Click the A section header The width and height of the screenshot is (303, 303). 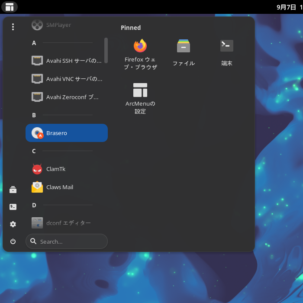(34, 43)
